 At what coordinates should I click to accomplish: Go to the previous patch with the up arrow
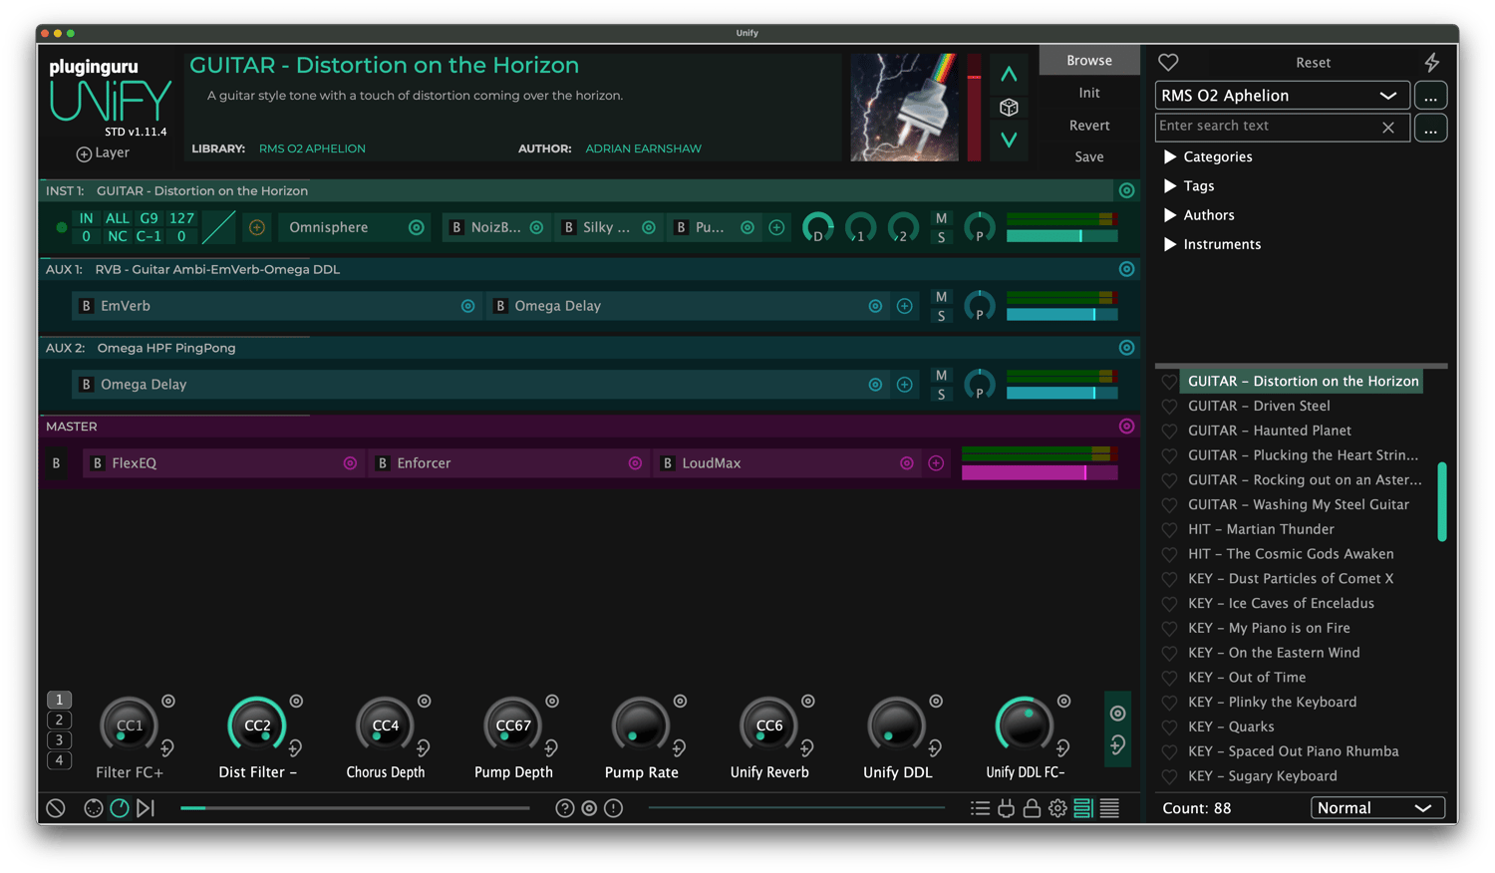click(1009, 74)
